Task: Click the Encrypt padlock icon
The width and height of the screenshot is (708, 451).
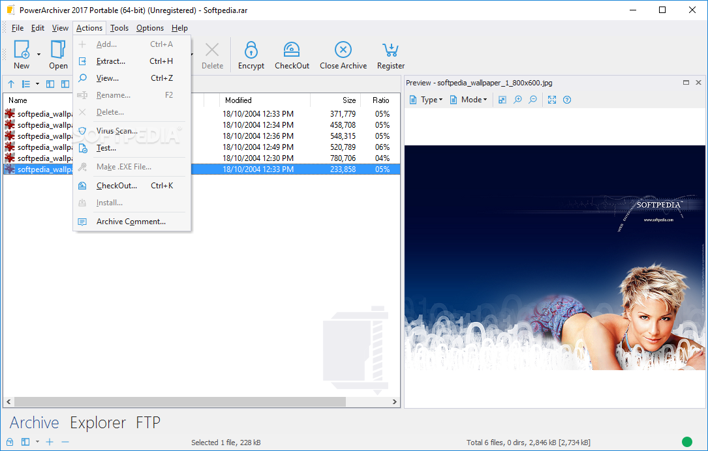Action: click(251, 50)
